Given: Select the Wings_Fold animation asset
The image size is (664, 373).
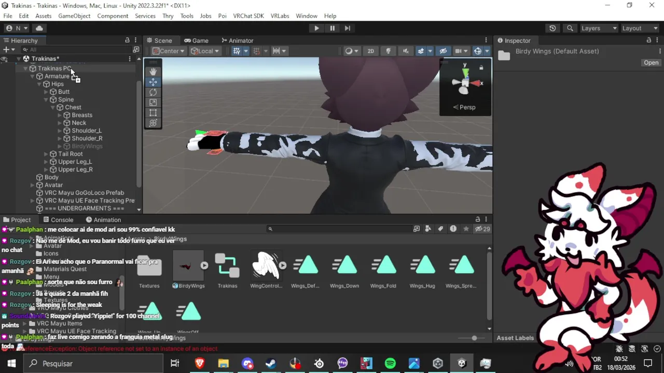Looking at the screenshot, I should pos(383,270).
